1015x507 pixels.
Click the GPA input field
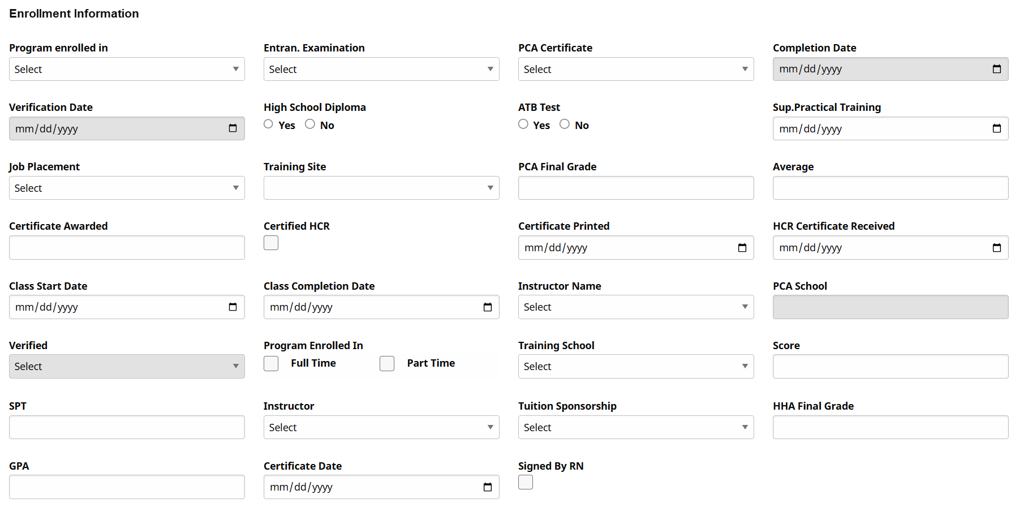tap(127, 487)
